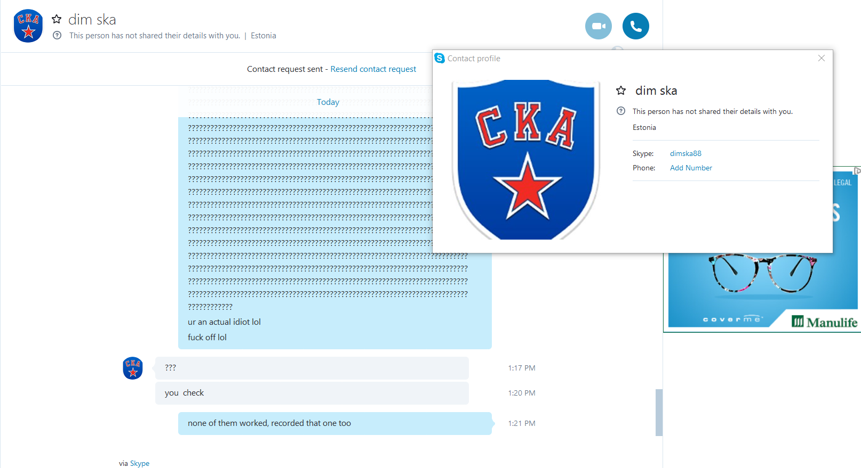
Task: Click the help icon beside header details notice
Action: (x=57, y=36)
